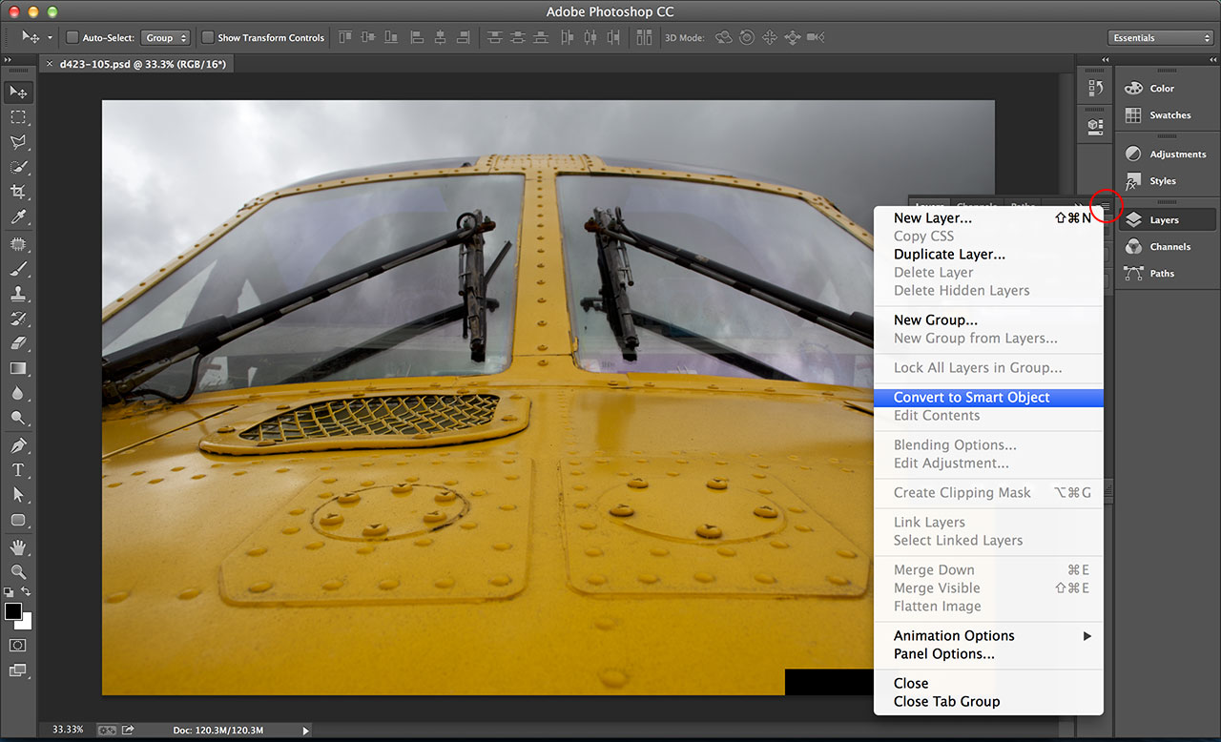The image size is (1221, 742).
Task: Open the Adjustments panel
Action: click(1177, 155)
